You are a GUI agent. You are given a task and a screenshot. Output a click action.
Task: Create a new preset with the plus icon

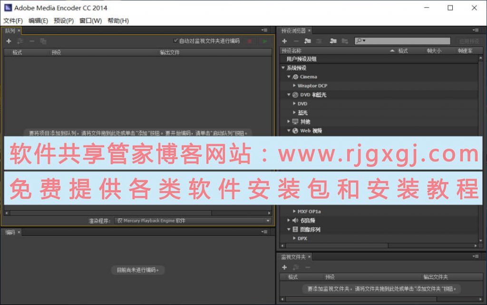pyautogui.click(x=284, y=41)
